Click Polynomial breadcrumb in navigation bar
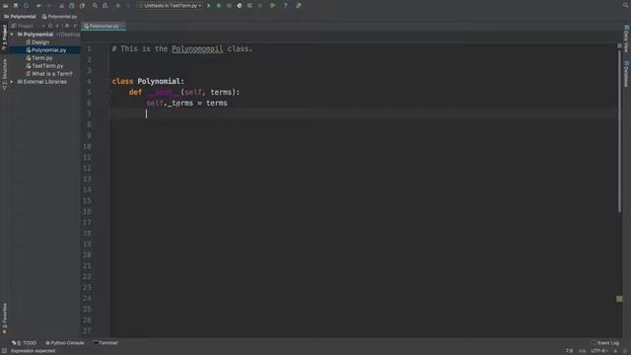 point(20,17)
